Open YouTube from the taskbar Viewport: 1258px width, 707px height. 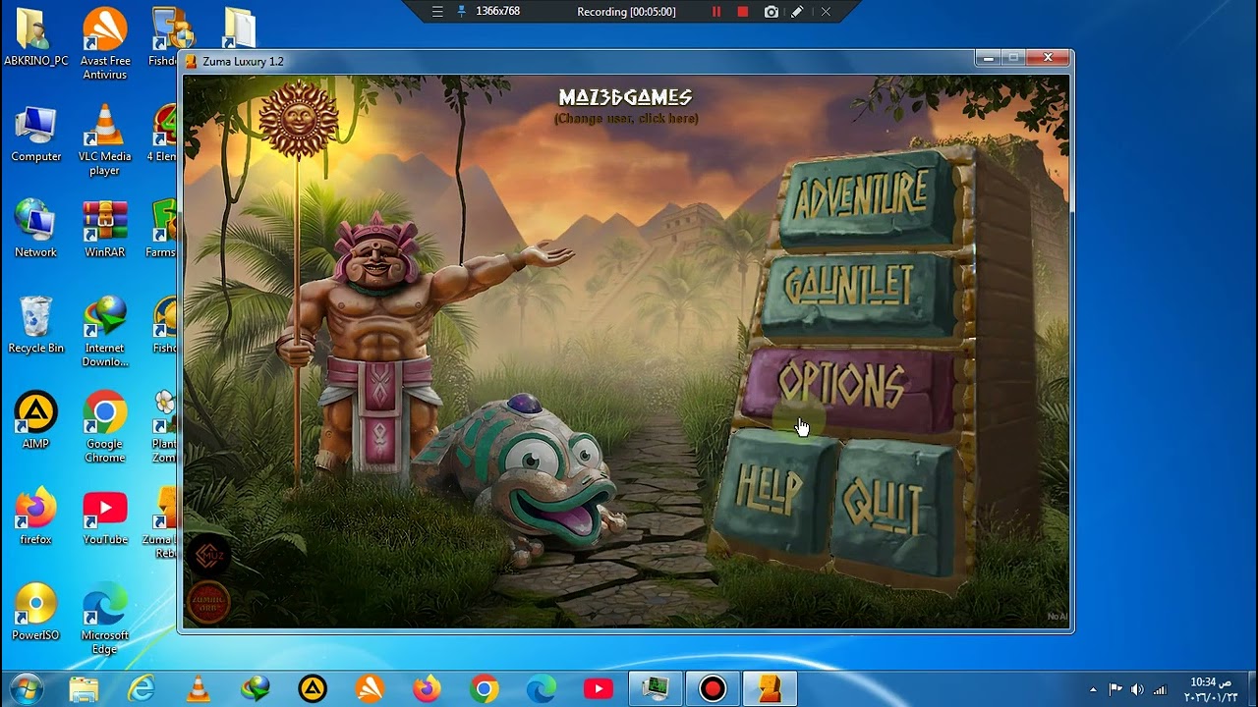598,689
